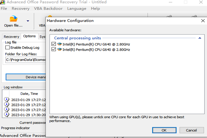207x138 pixels.
Task: Open the File menu
Action: 4,9
